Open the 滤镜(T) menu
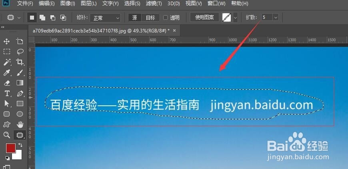Image resolution: width=348 pixels, height=169 pixels. (154, 4)
